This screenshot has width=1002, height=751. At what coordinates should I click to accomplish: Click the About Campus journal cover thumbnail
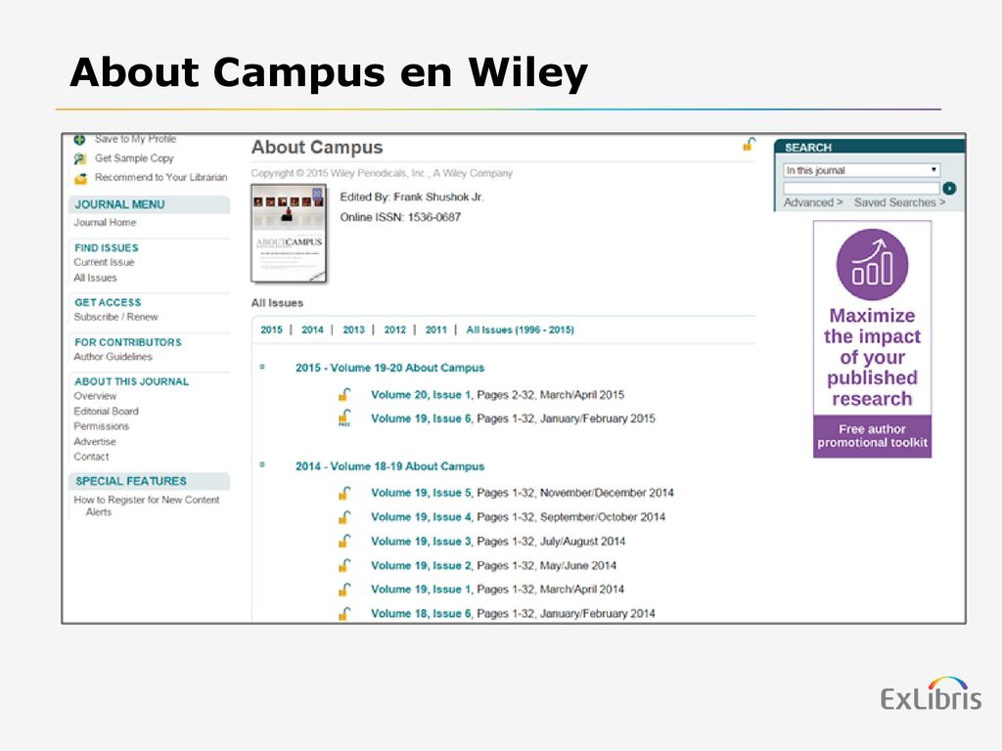(289, 233)
